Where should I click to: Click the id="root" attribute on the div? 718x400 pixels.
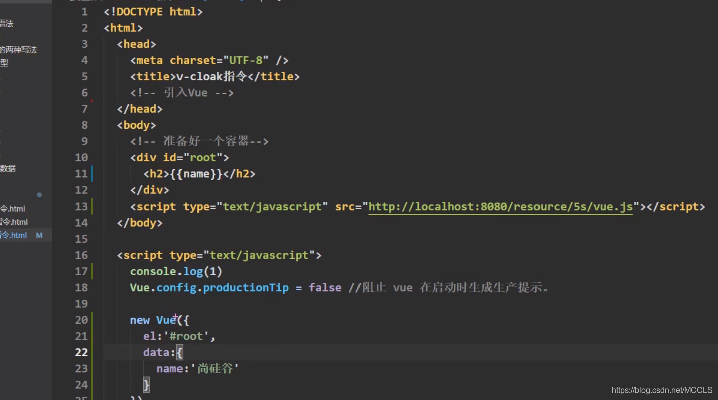193,158
